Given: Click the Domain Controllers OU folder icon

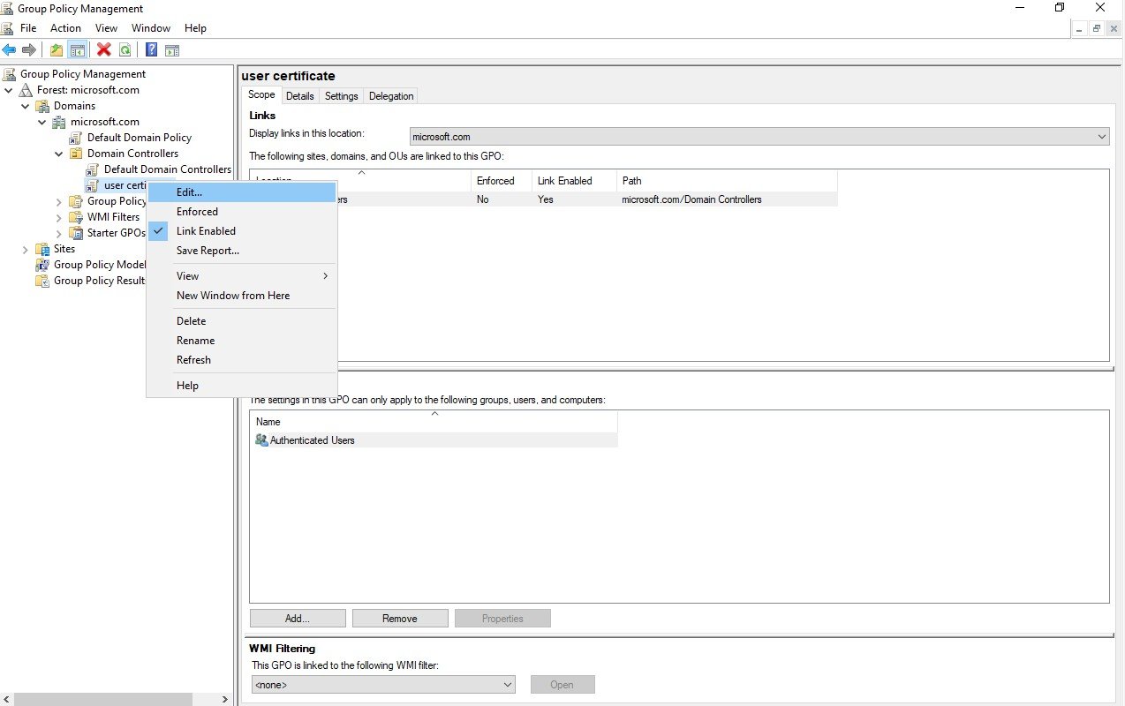Looking at the screenshot, I should [76, 154].
